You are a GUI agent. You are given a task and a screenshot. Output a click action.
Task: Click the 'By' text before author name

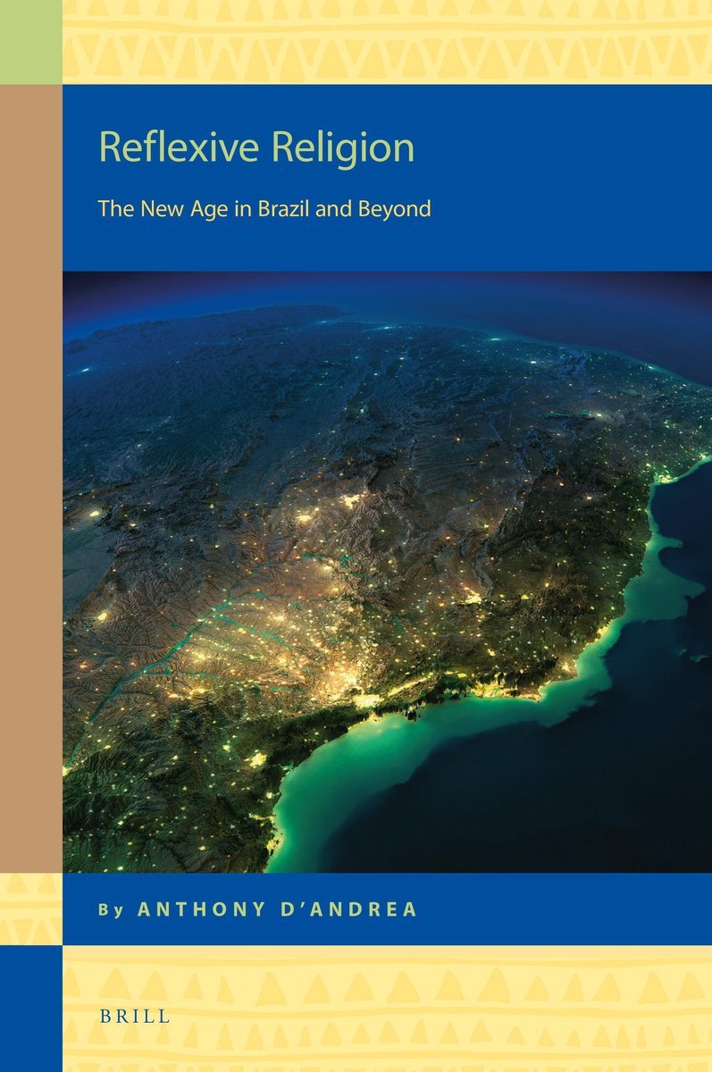(x=110, y=909)
